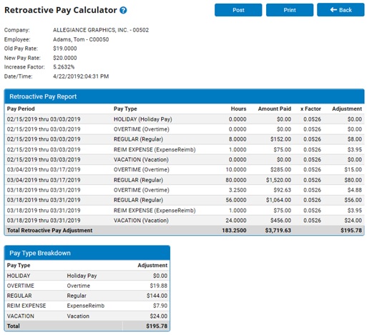Click the total hours 183.2500
This screenshot has height=335, width=367.
click(234, 231)
